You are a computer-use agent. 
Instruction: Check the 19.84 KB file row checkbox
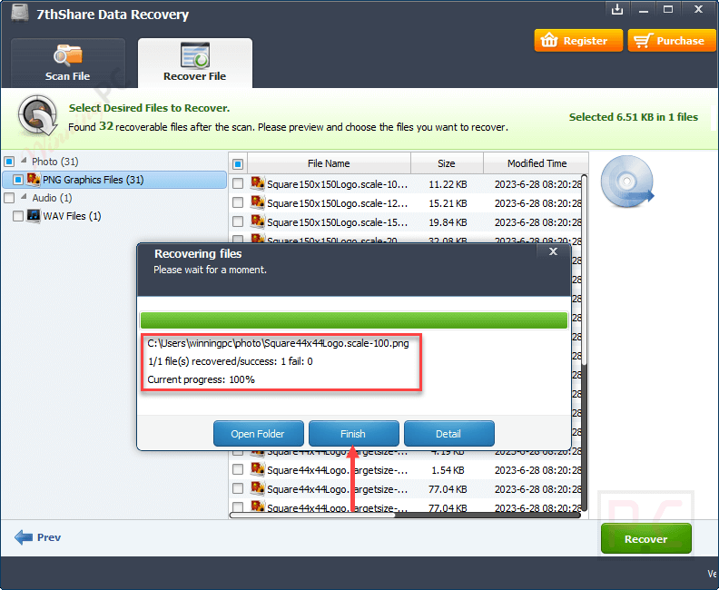(x=238, y=221)
